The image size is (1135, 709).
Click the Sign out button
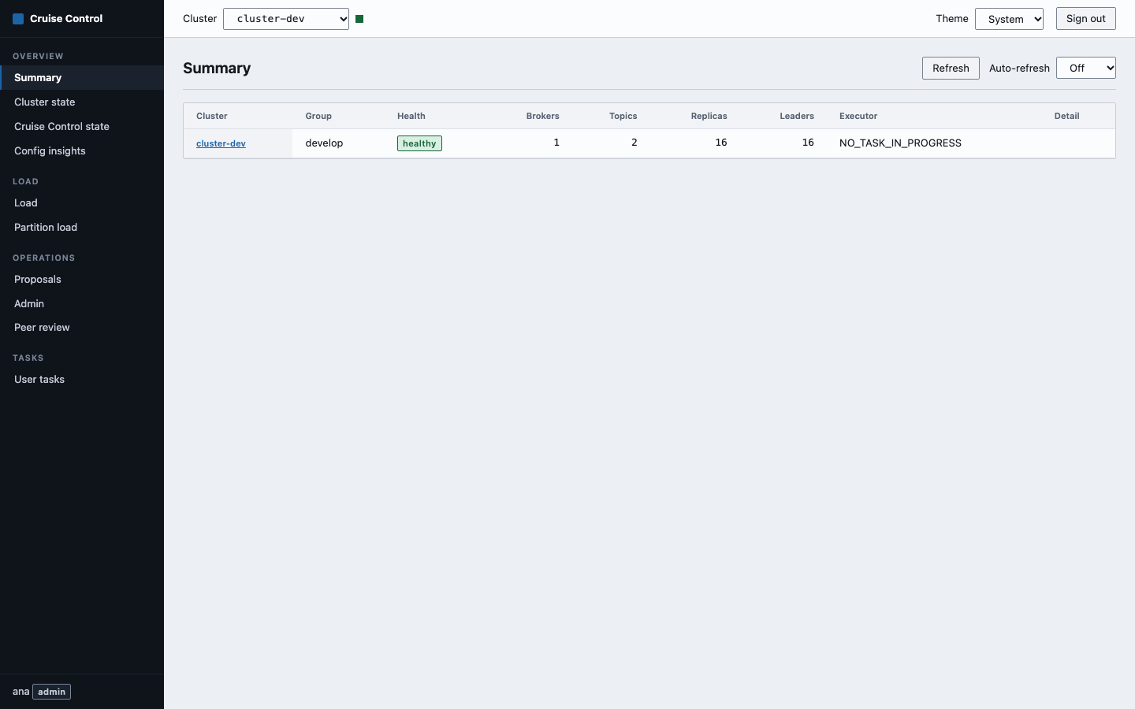pyautogui.click(x=1086, y=19)
